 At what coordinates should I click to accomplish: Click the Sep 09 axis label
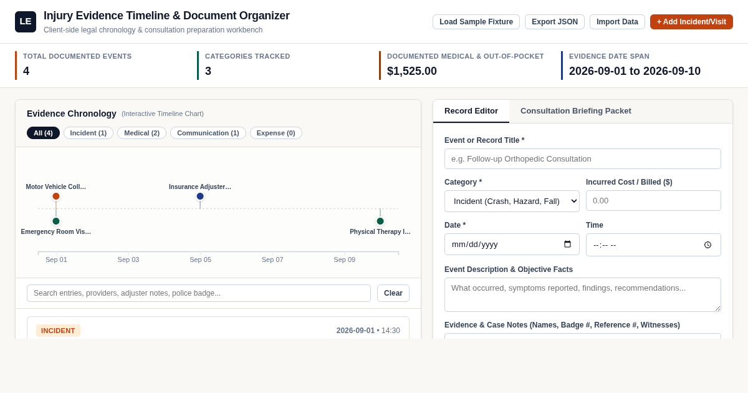coord(345,260)
